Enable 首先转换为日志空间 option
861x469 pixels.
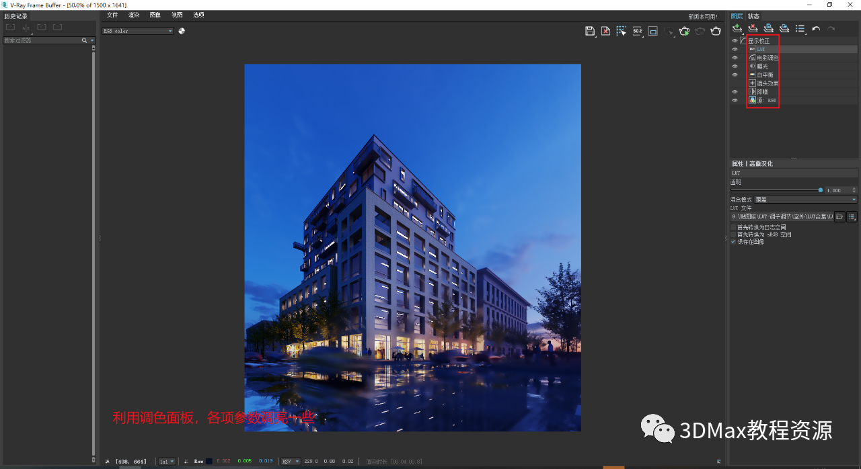[x=733, y=226]
